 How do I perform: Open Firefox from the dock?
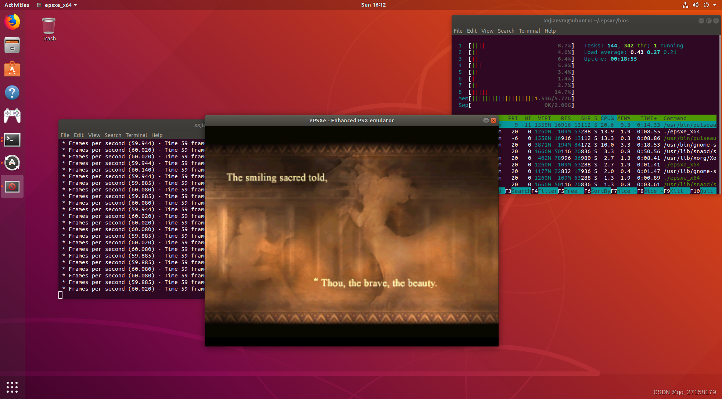(12, 22)
